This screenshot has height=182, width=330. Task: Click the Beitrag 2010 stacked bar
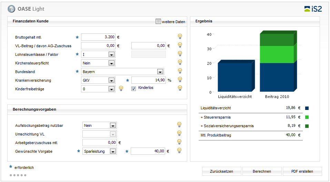tap(278, 61)
